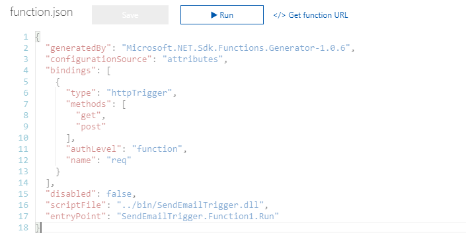This screenshot has width=466, height=239.
Task: Click the "bindings" key on line 4
Action: tap(71, 71)
